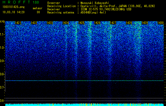Click the Ovserver label
Image resolution: width=166 pixels, height=106 pixels.
54,3
